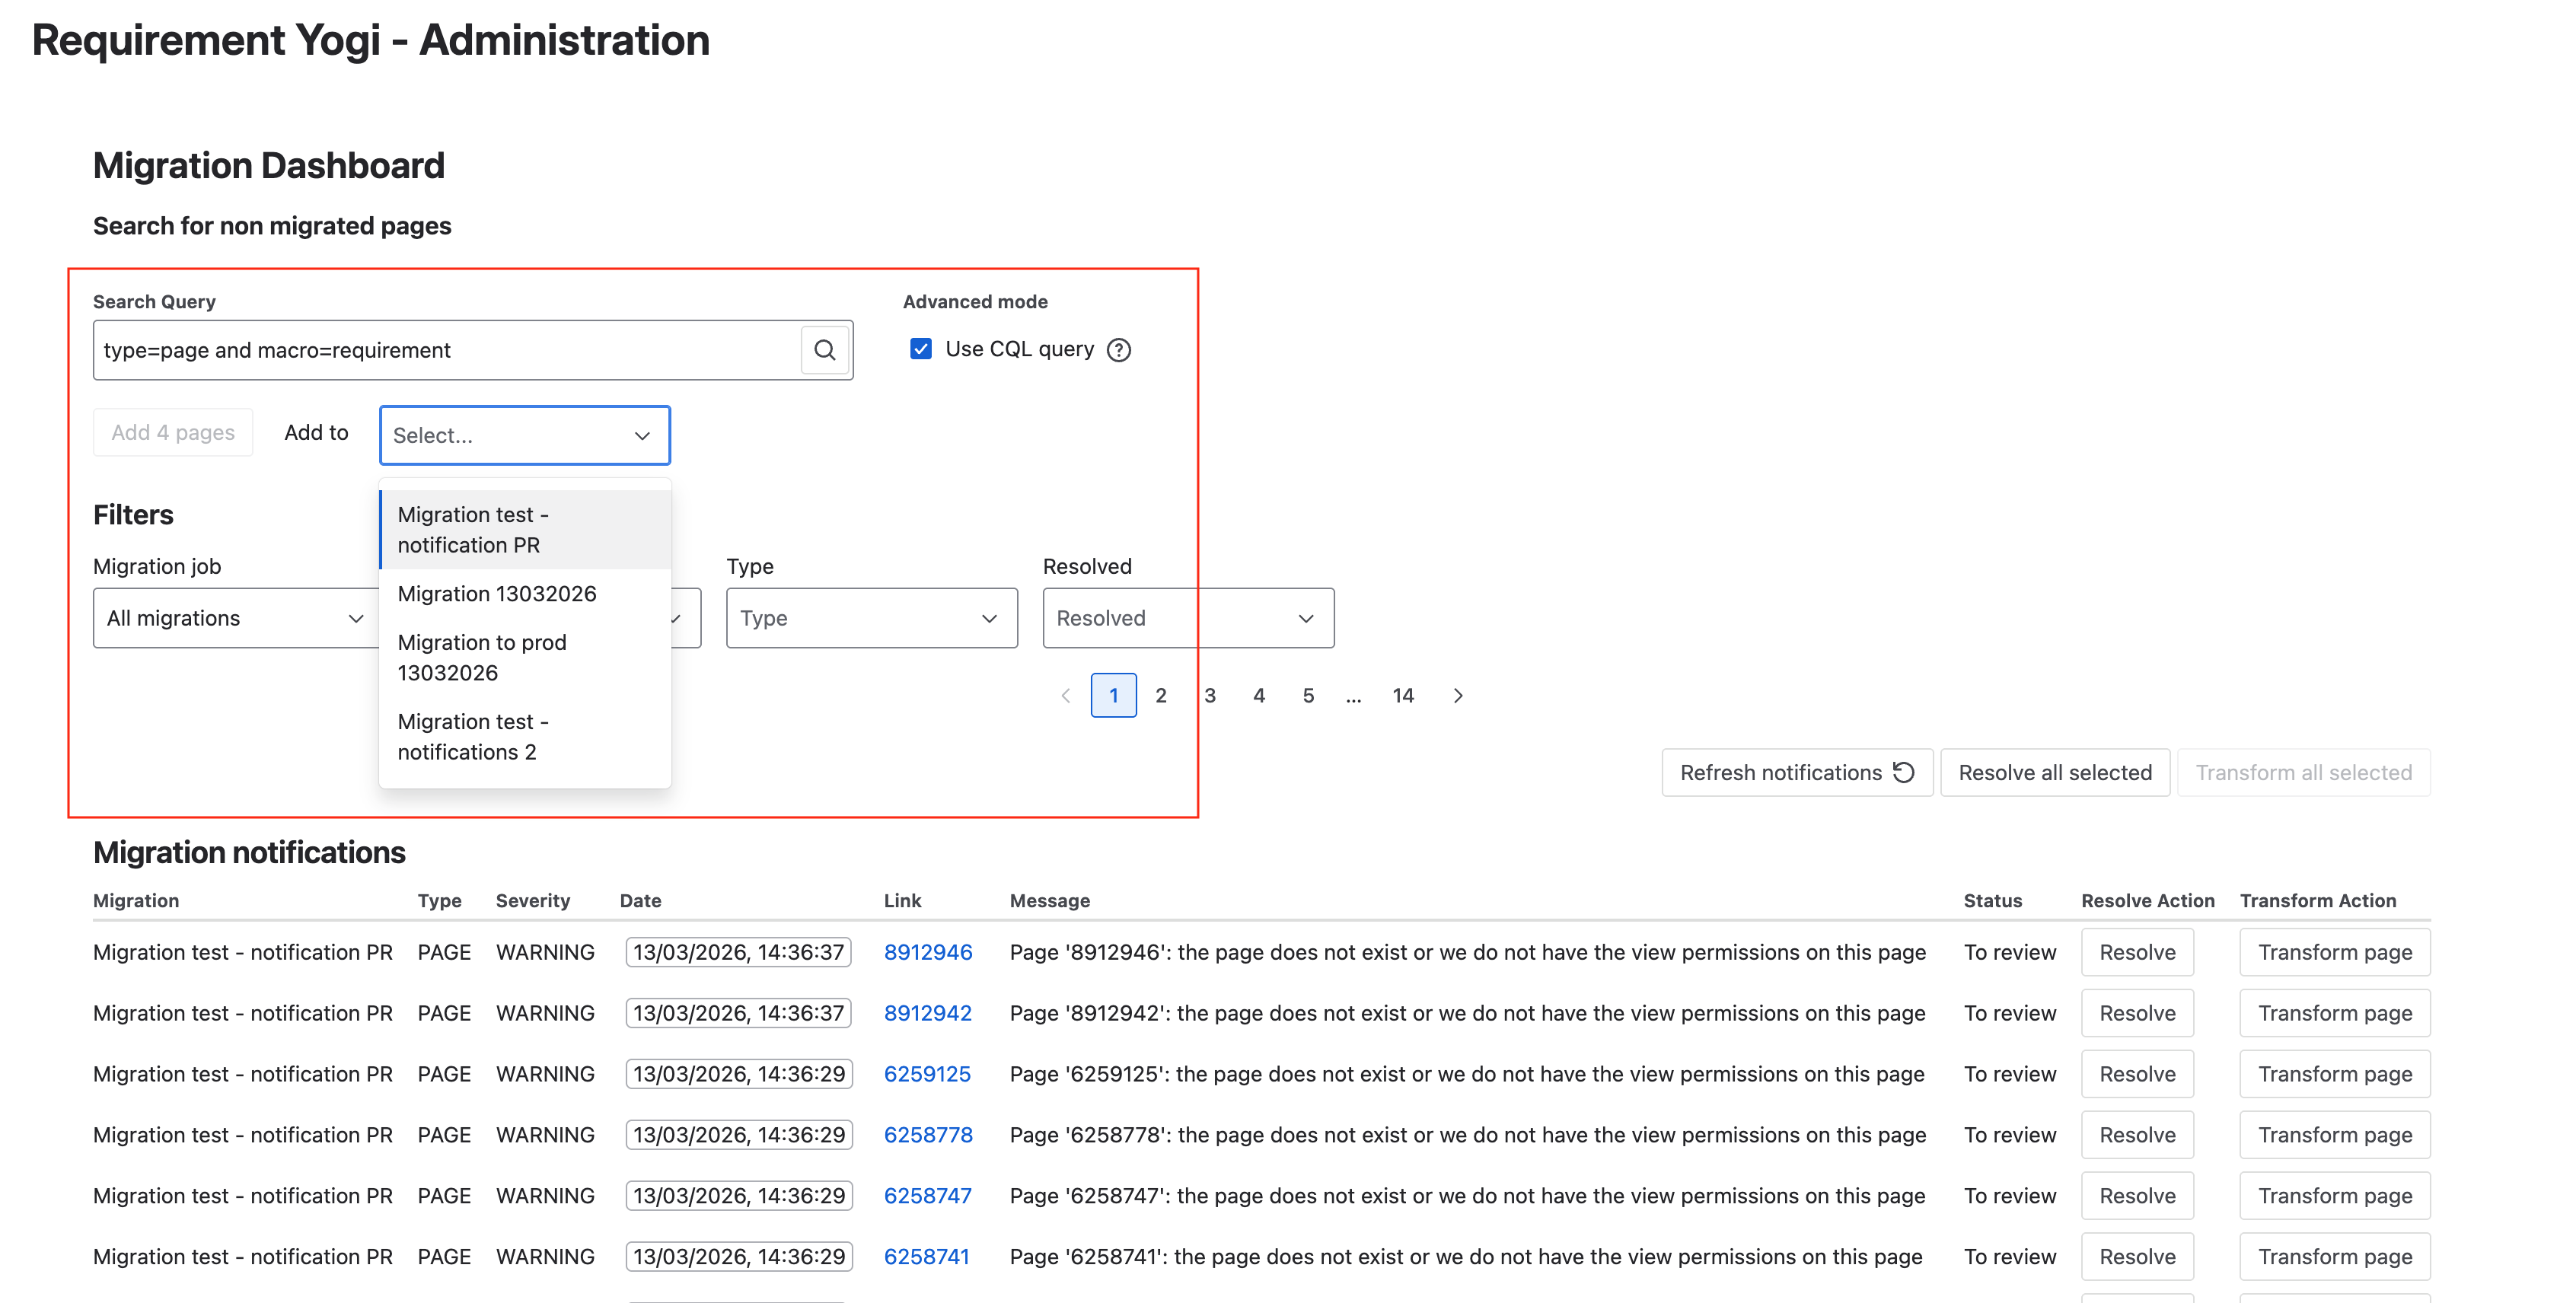Go to previous page with left chevron
Viewport: 2576px width, 1303px height.
coord(1065,696)
